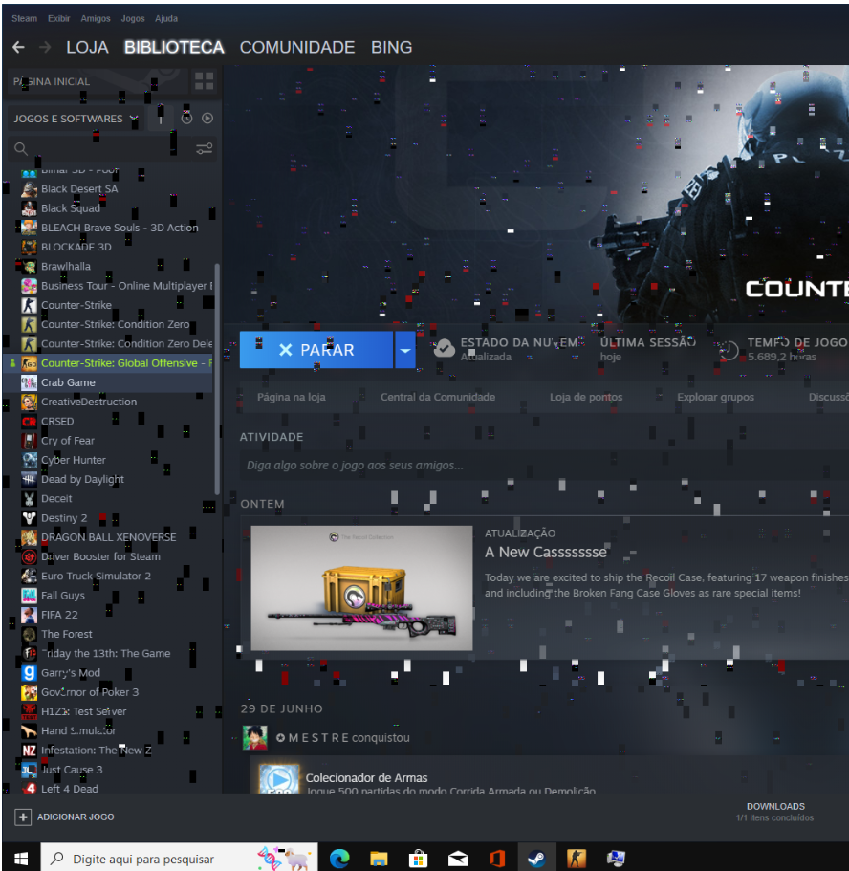Click the Windows taskbar search box
This screenshot has width=849, height=871.
pyautogui.click(x=179, y=859)
